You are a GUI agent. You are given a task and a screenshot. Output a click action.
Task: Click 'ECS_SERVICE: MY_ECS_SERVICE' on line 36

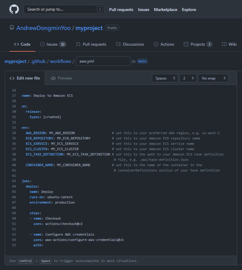pos(52,144)
